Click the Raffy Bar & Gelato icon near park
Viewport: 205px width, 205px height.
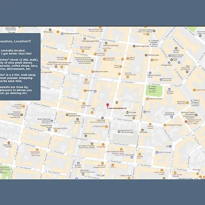click(x=147, y=99)
